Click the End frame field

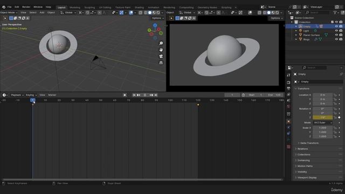[274, 95]
